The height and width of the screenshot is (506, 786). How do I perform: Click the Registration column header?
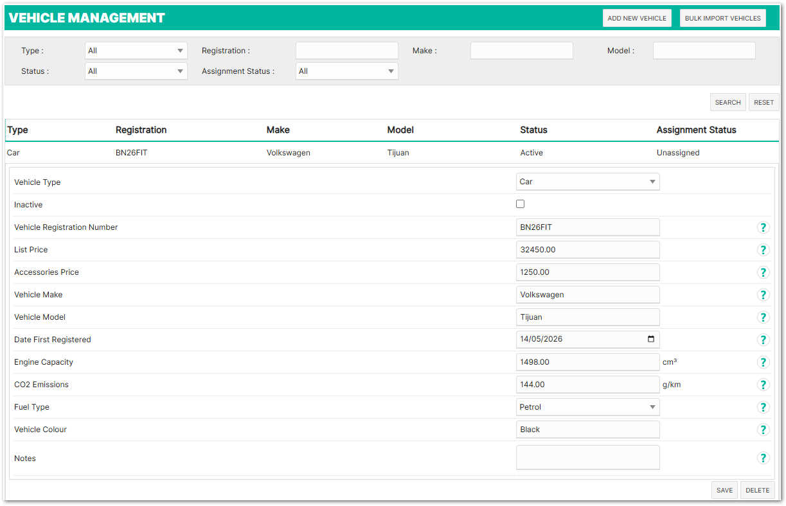click(141, 130)
